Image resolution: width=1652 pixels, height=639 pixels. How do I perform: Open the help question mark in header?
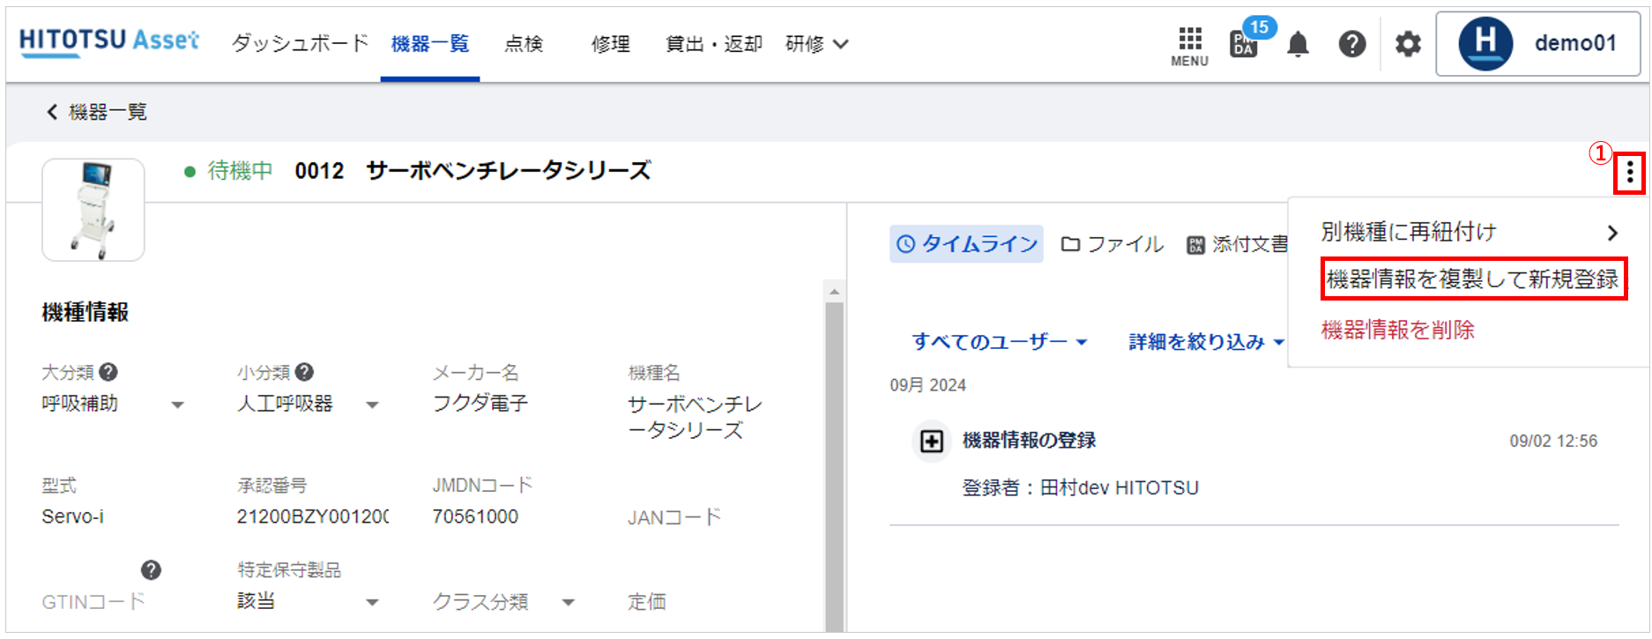(x=1351, y=44)
